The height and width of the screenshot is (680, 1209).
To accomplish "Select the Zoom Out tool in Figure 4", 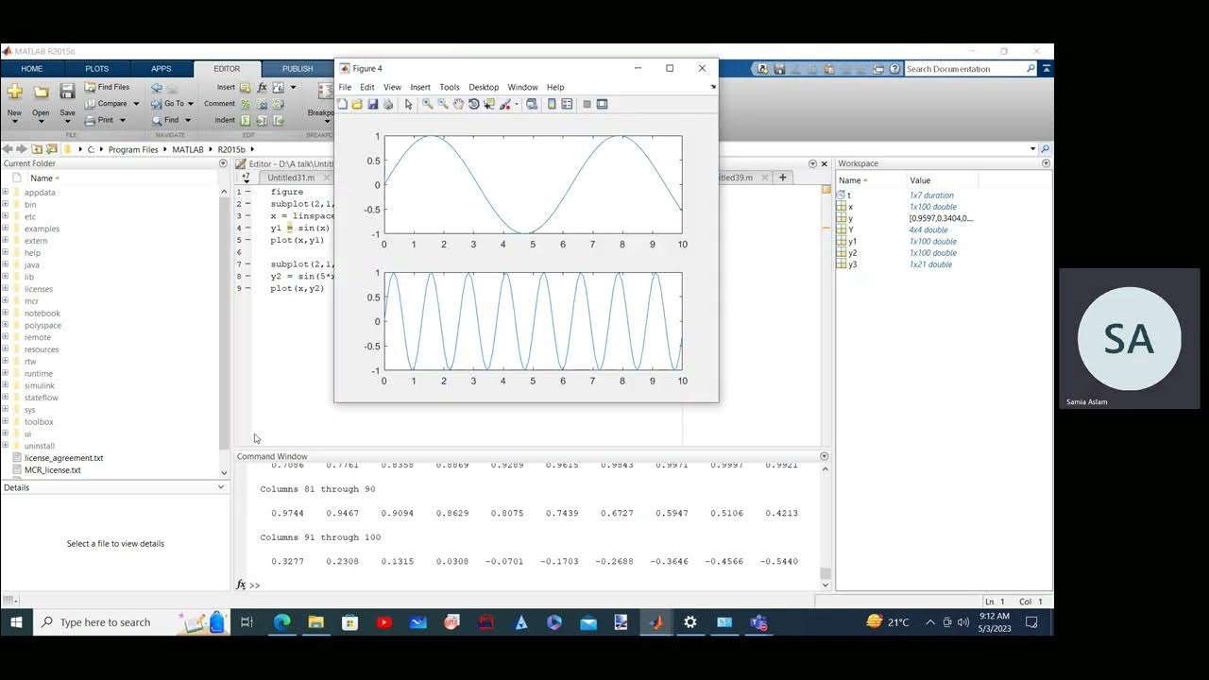I will tap(443, 104).
